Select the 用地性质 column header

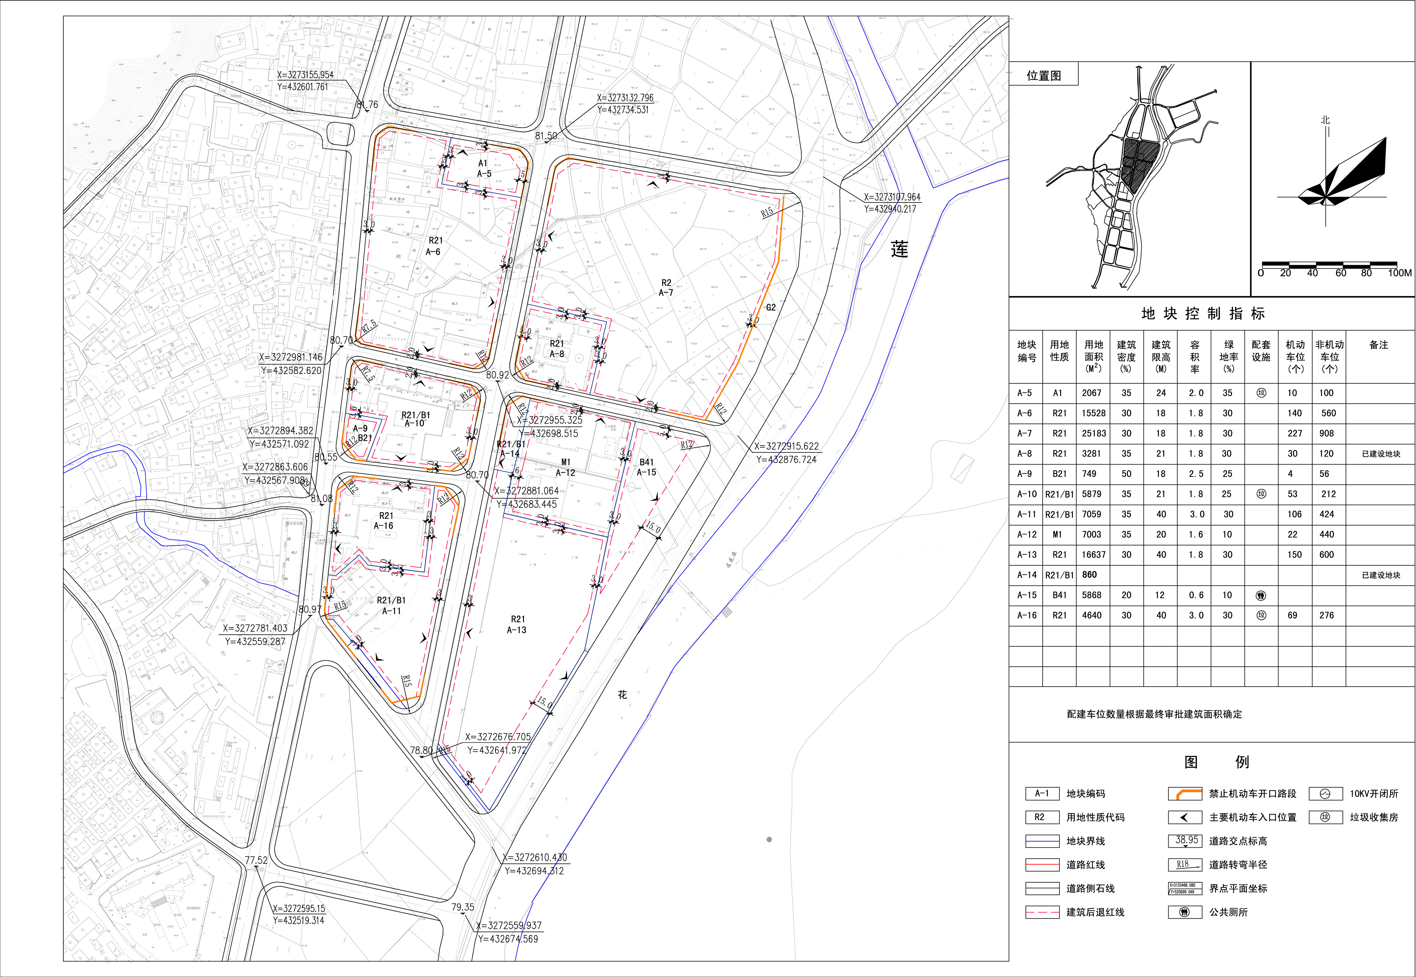coord(1060,351)
